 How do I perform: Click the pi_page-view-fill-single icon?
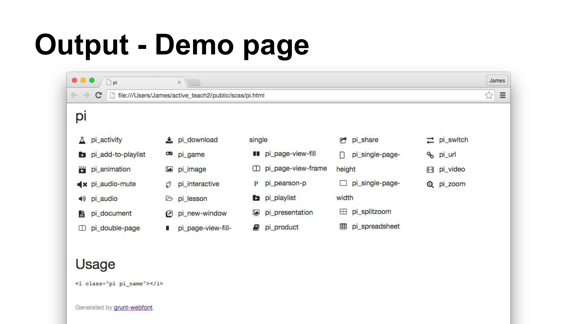click(x=167, y=228)
